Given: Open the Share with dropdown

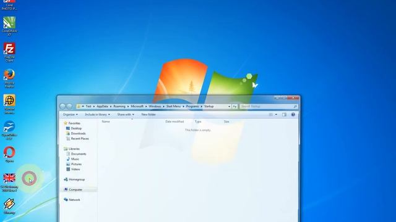Looking at the screenshot, I should (x=126, y=115).
